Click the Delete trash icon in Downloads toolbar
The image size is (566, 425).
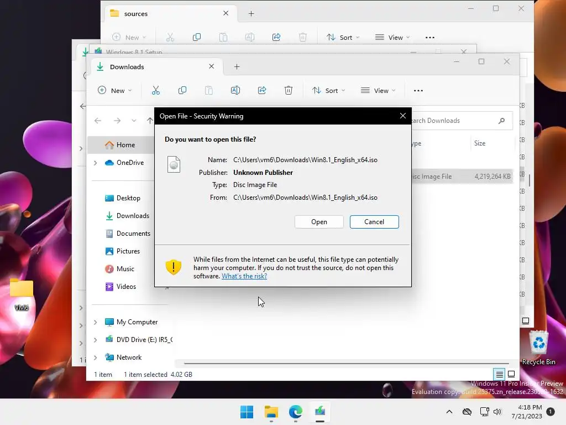(x=289, y=90)
